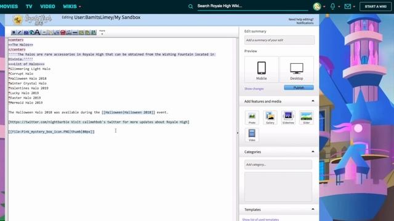Click the "Winter Crystal Halo" list line
Screen dimensions: 394x221
point(27,83)
